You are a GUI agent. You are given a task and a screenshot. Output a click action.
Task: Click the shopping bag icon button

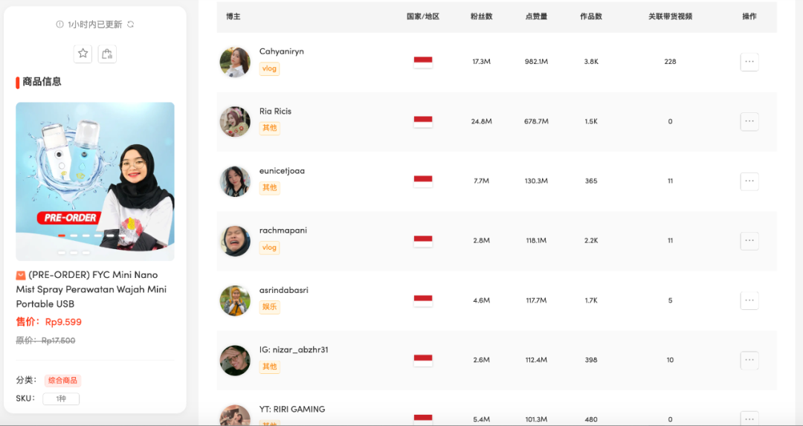click(x=107, y=54)
